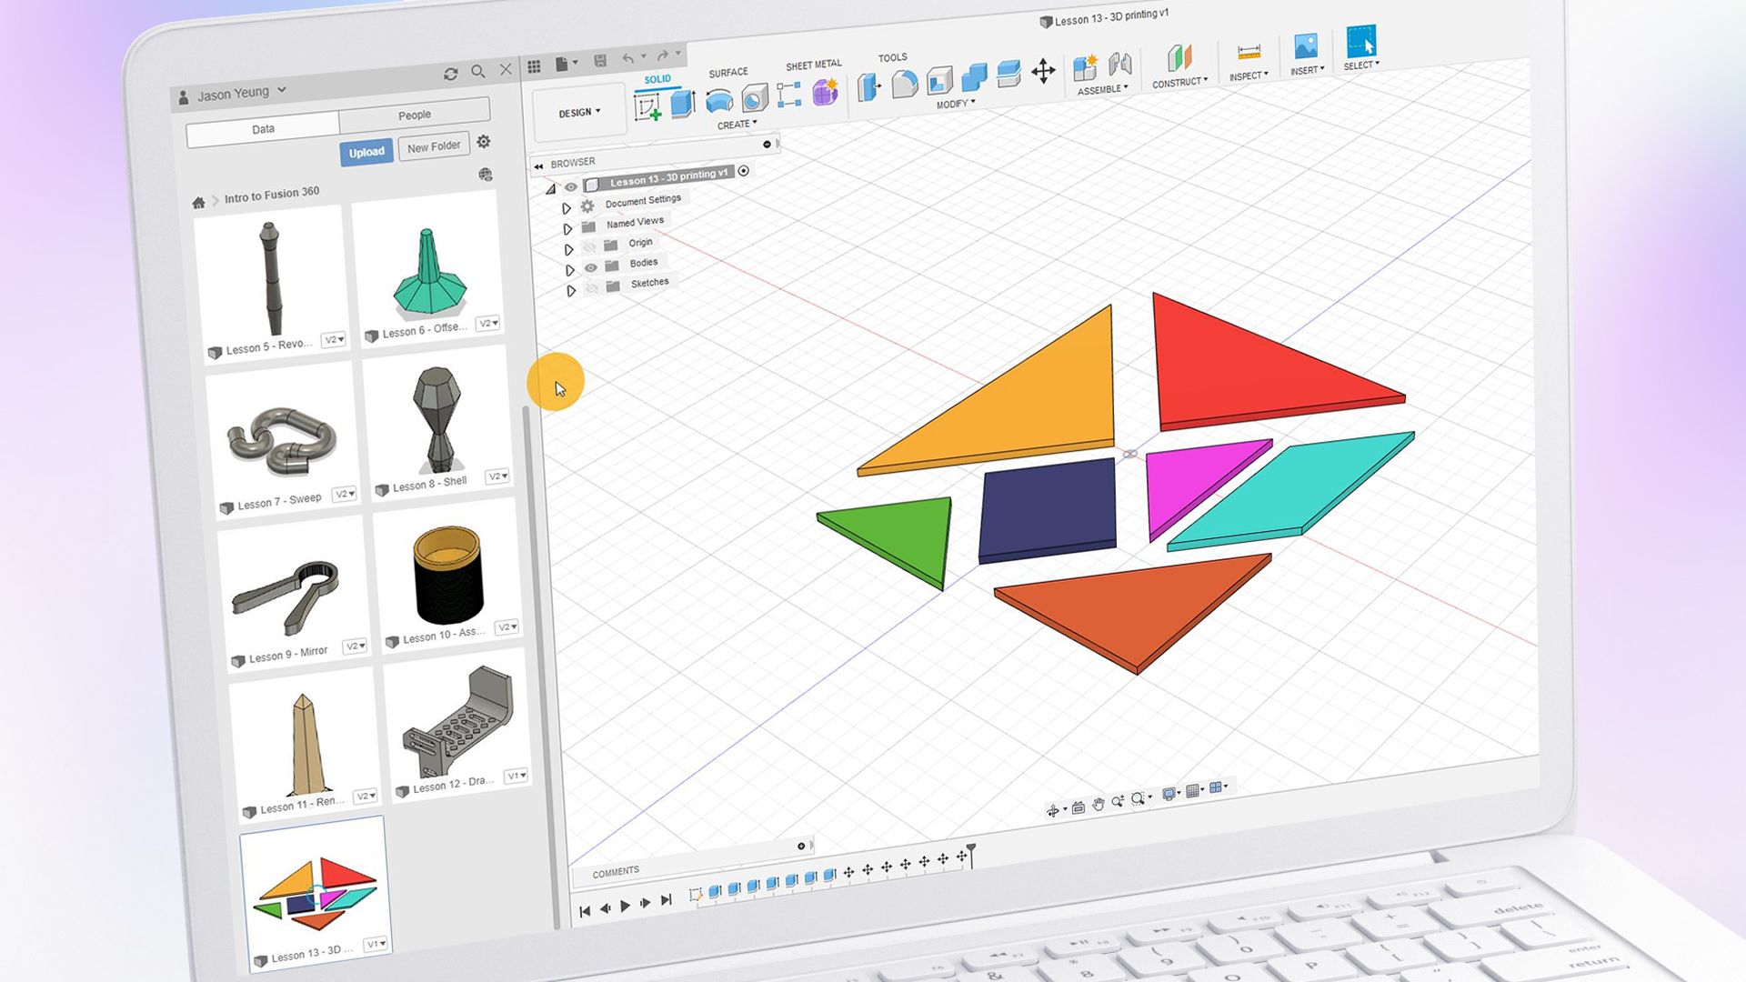Image resolution: width=1746 pixels, height=982 pixels.
Task: Select the Fillet modify tool
Action: point(904,85)
